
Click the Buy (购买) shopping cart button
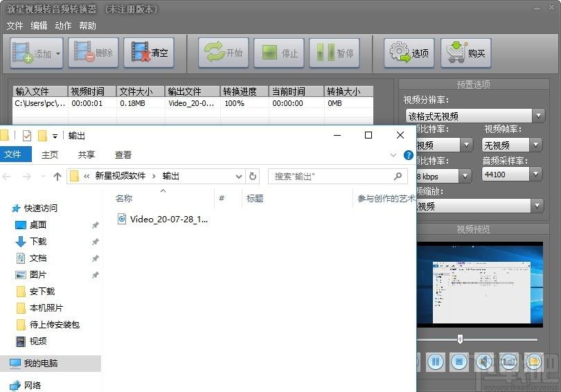pos(466,53)
